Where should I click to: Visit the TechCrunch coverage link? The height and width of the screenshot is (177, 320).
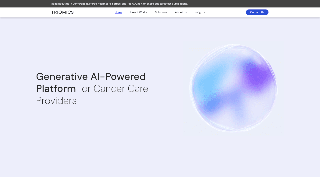(134, 4)
